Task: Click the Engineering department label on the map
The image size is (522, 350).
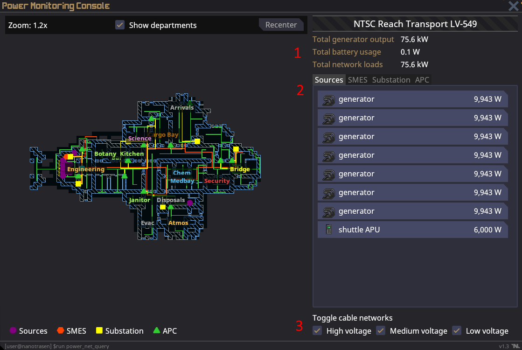Action: click(86, 169)
